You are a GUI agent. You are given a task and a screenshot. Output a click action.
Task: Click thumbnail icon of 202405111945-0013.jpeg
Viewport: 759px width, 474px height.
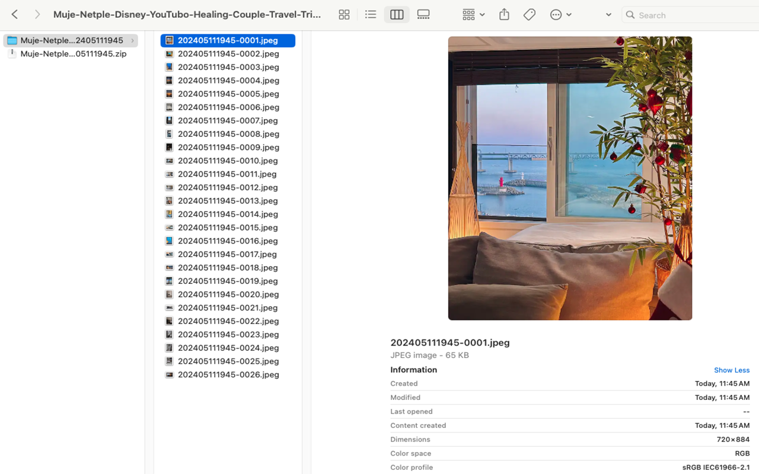[x=169, y=201]
